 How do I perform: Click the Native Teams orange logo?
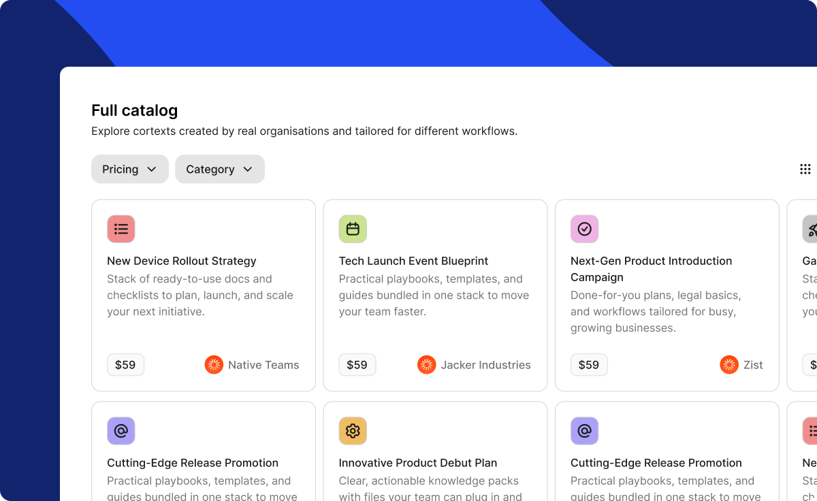pyautogui.click(x=214, y=365)
